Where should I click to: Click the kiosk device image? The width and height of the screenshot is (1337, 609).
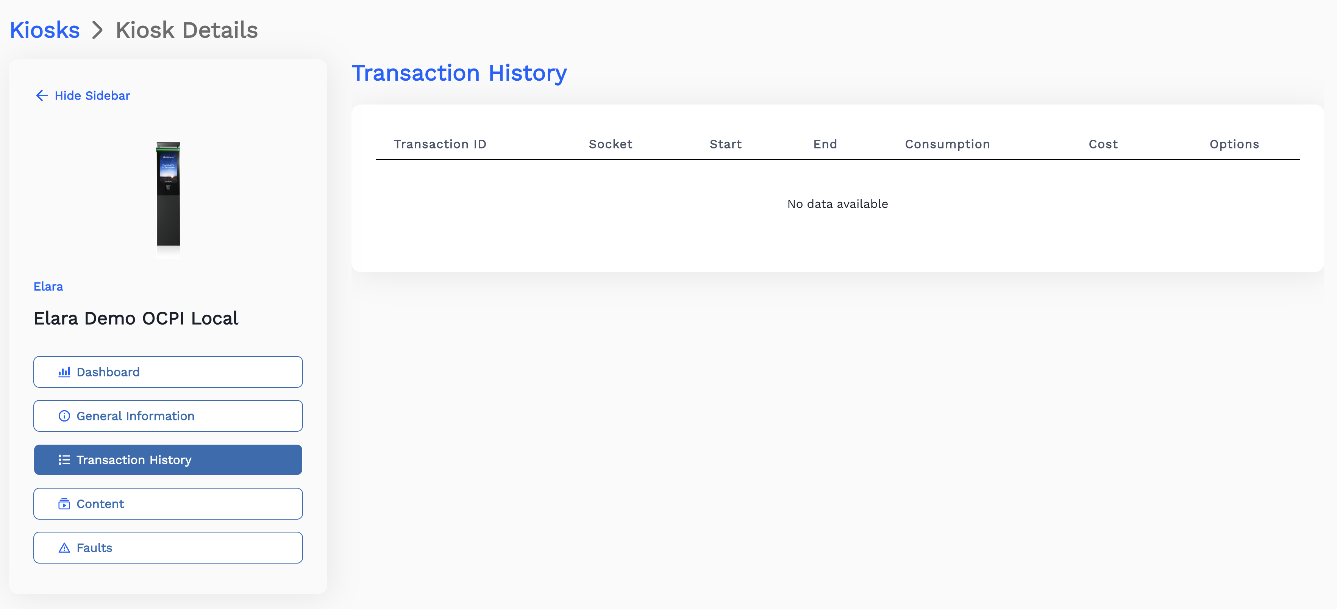pyautogui.click(x=168, y=197)
